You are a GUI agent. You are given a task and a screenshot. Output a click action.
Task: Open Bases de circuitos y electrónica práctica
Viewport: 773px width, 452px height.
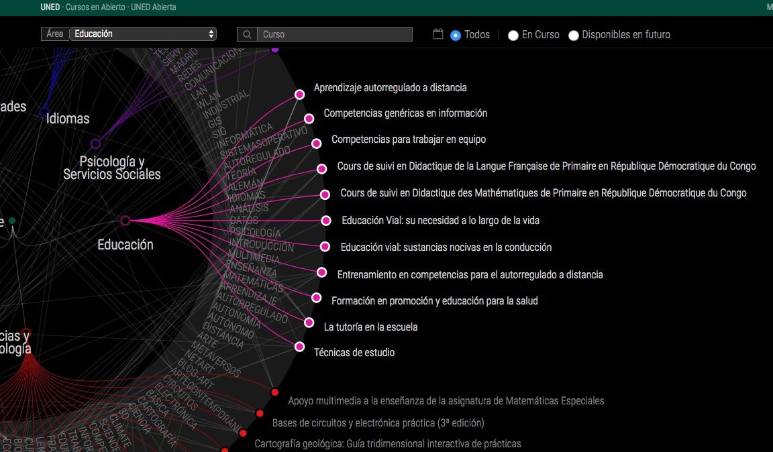click(x=378, y=423)
